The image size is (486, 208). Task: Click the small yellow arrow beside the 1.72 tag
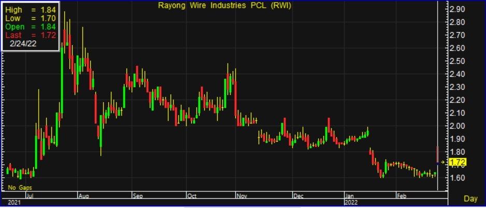(443, 162)
